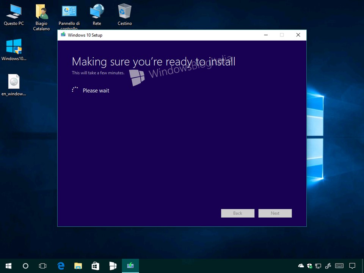Select the Pannello di controllo desktop icon
The height and width of the screenshot is (273, 364).
[x=69, y=17]
